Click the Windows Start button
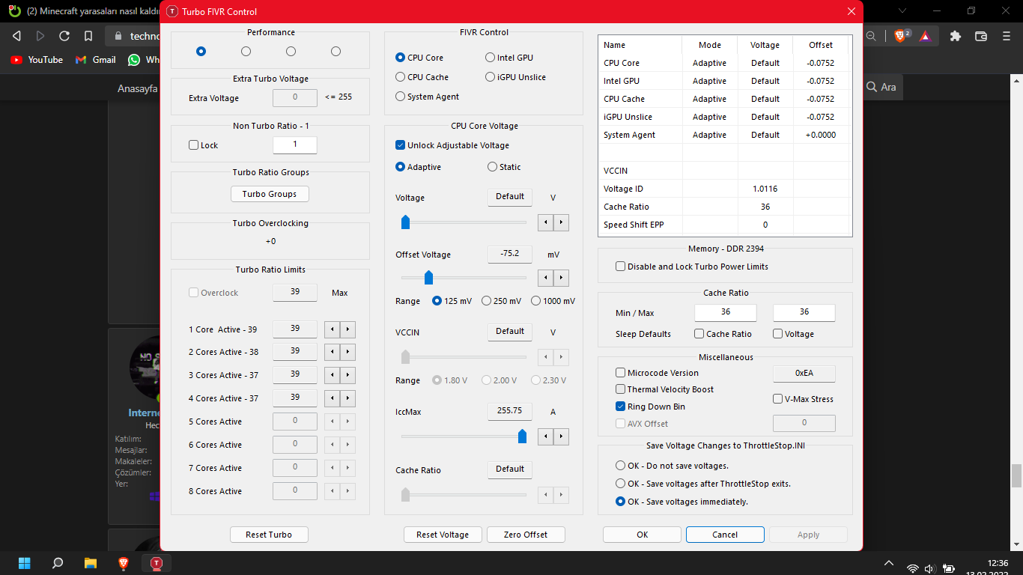 25,563
